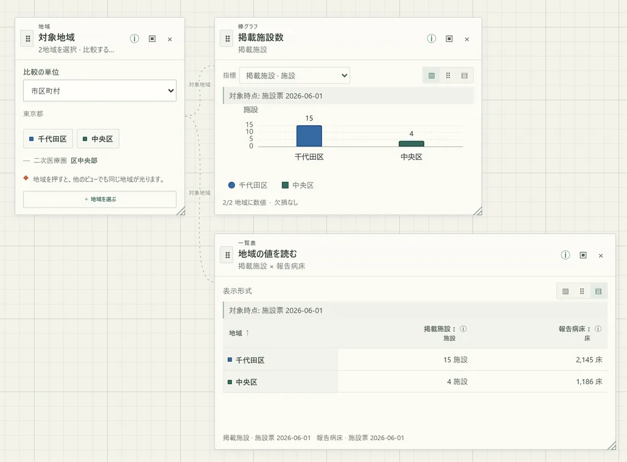Open info icon on 掲載施設数 card

432,39
